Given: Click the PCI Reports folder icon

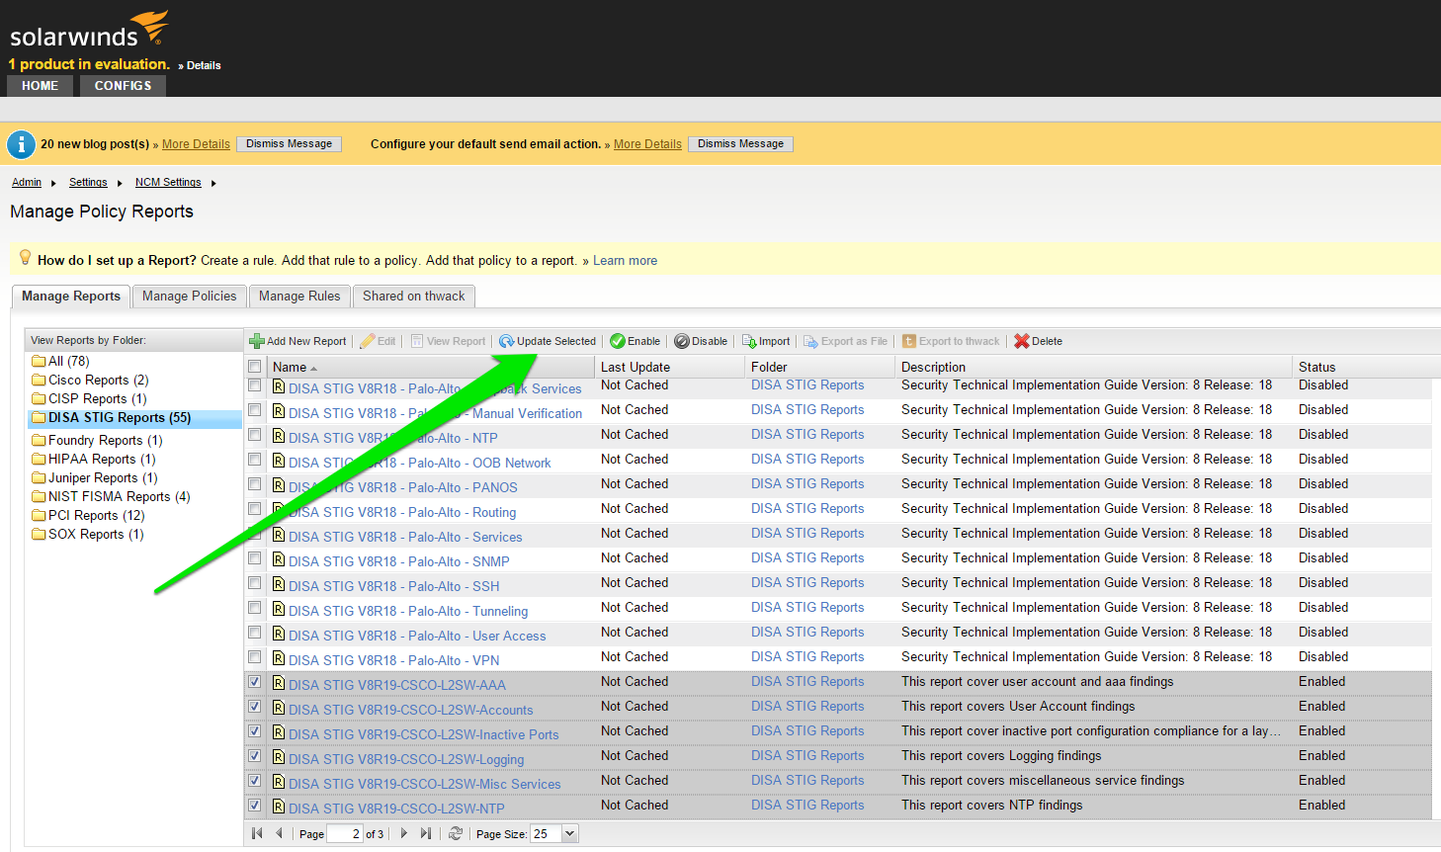Looking at the screenshot, I should point(40,515).
